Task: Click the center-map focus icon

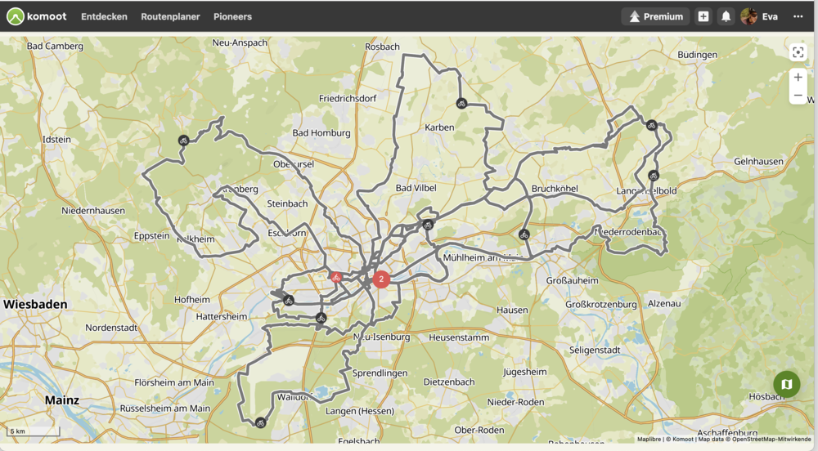Action: click(798, 53)
